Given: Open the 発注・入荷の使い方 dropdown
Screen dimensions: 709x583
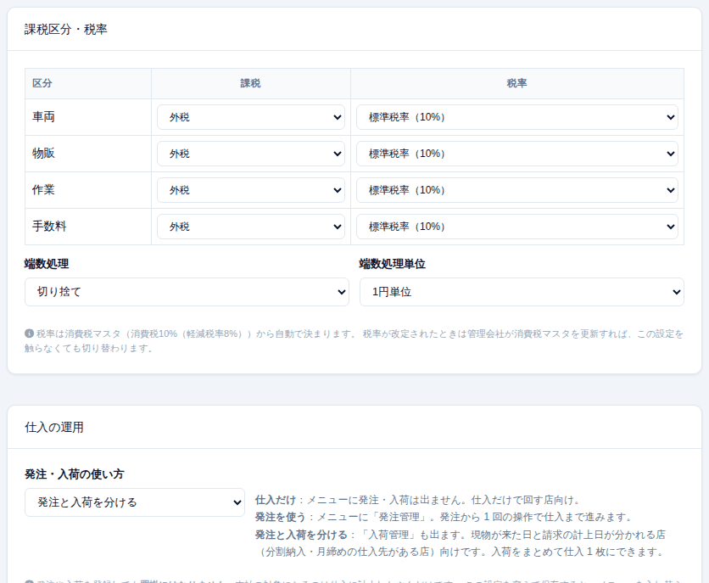Looking at the screenshot, I should [x=135, y=502].
